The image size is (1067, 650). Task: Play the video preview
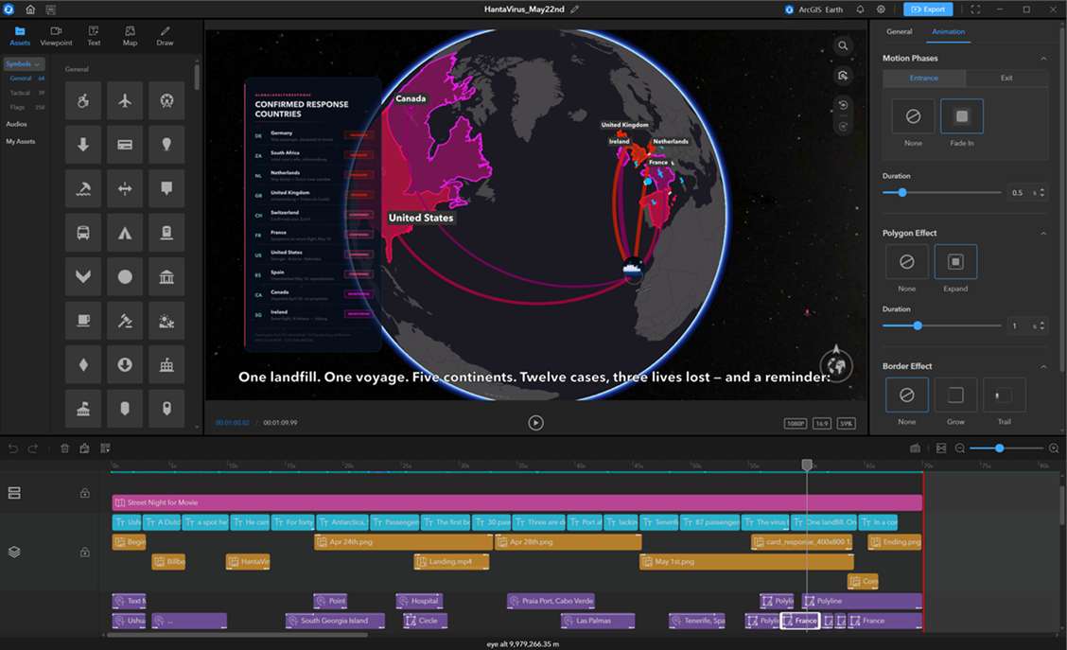pos(535,423)
